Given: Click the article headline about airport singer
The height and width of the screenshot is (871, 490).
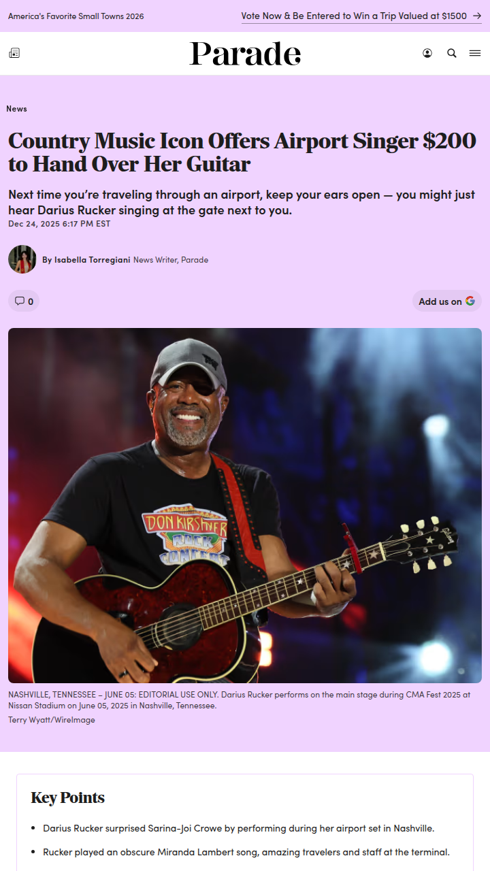Looking at the screenshot, I should point(242,152).
